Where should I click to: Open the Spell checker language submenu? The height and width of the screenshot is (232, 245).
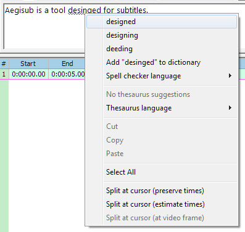(162, 76)
